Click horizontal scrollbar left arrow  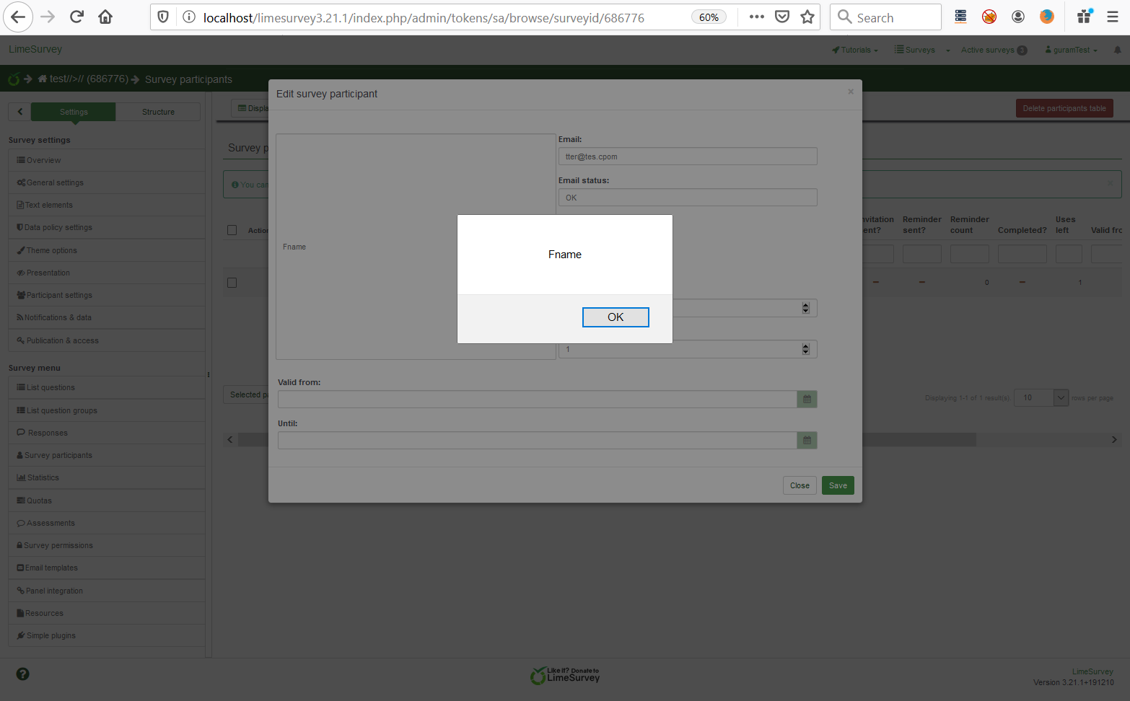pos(230,439)
